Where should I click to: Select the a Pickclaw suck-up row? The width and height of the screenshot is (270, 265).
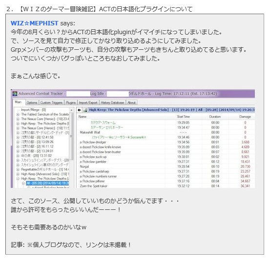(166, 157)
